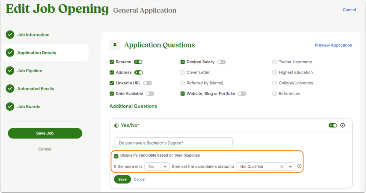Click the Job Information green checkmark icon
This screenshot has width=366, height=193.
coord(10,35)
